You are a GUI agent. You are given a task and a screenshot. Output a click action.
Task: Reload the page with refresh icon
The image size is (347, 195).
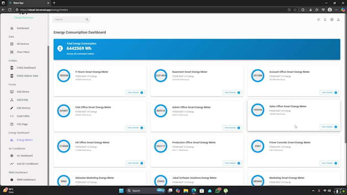[10, 10]
